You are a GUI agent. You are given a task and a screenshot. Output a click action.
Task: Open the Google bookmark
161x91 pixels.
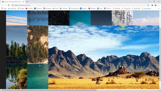point(21,8)
